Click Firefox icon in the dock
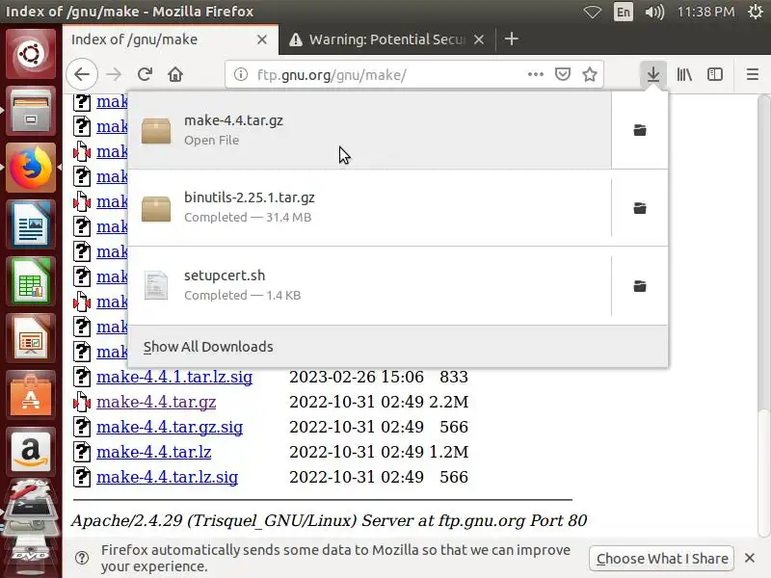 coord(31,168)
